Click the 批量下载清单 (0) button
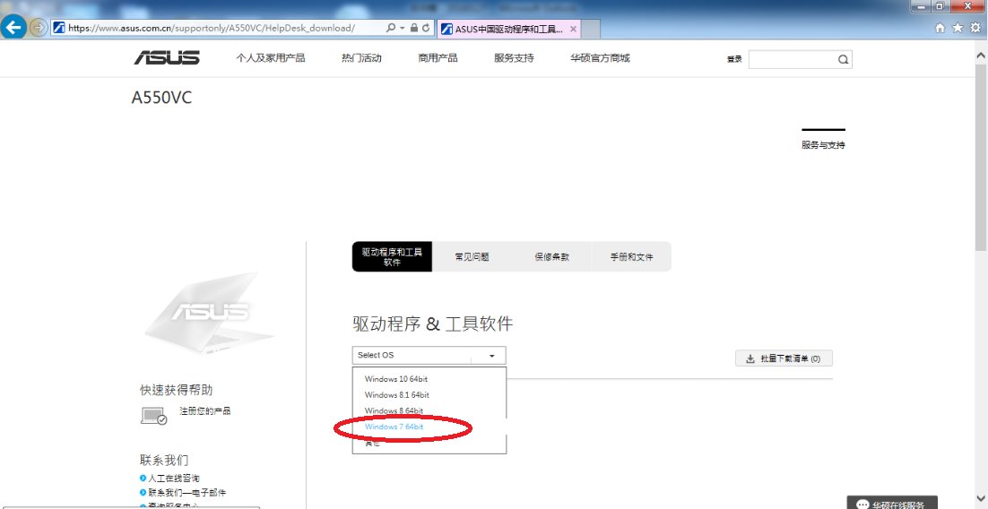Viewport: 988px width, 509px height. (x=784, y=358)
